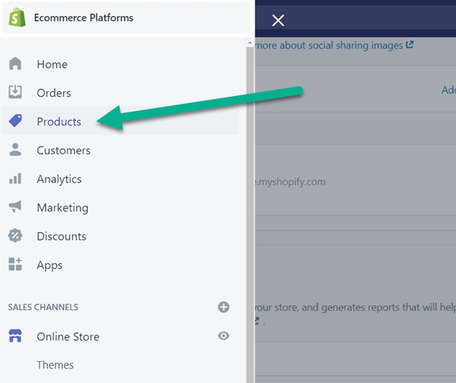Viewport: 456px width, 383px height.
Task: Click the Orders inbox icon
Action: pyautogui.click(x=15, y=93)
